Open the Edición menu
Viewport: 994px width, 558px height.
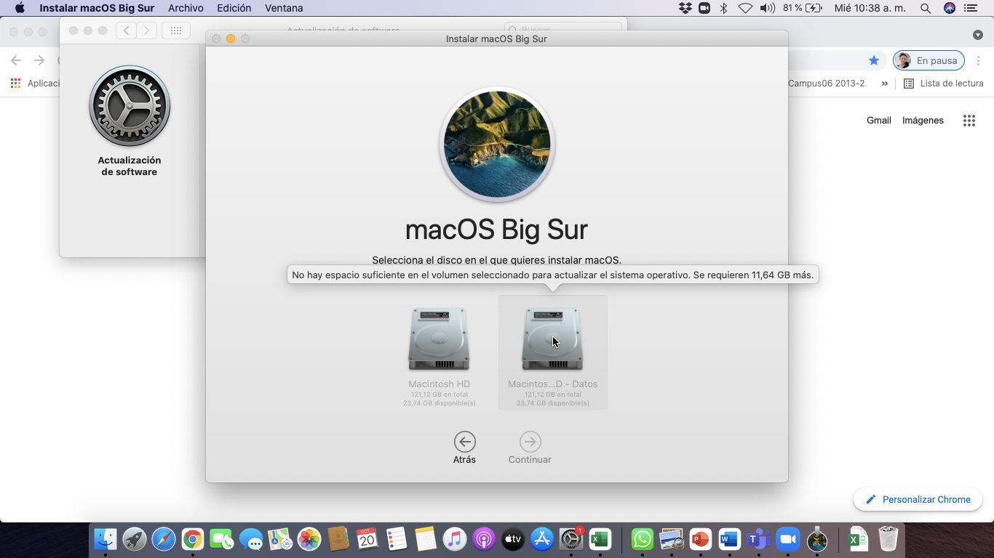(234, 8)
